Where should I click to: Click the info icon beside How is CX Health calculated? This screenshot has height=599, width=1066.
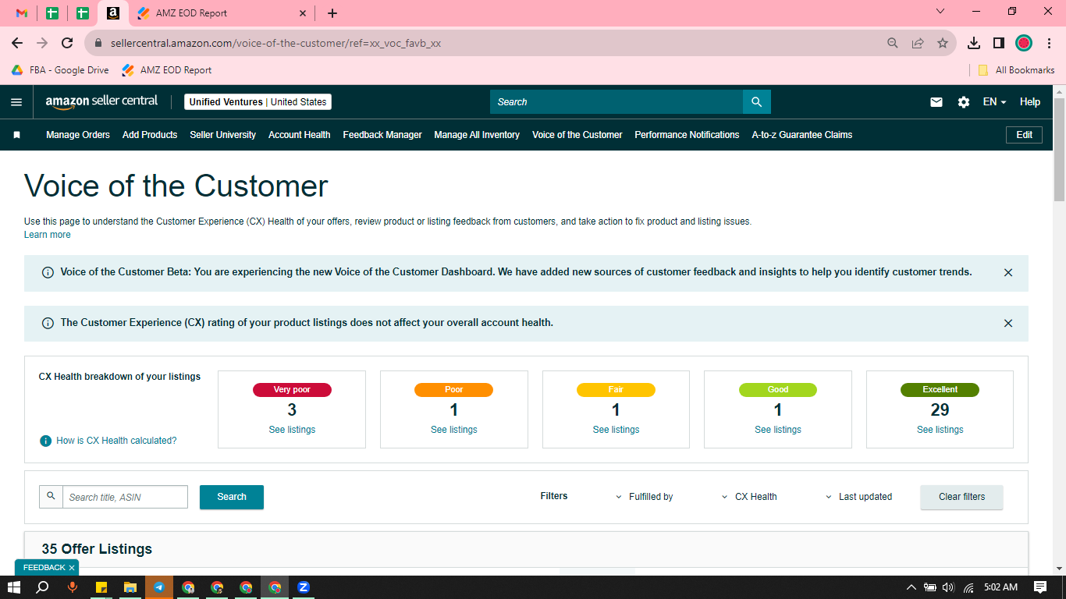pos(46,441)
